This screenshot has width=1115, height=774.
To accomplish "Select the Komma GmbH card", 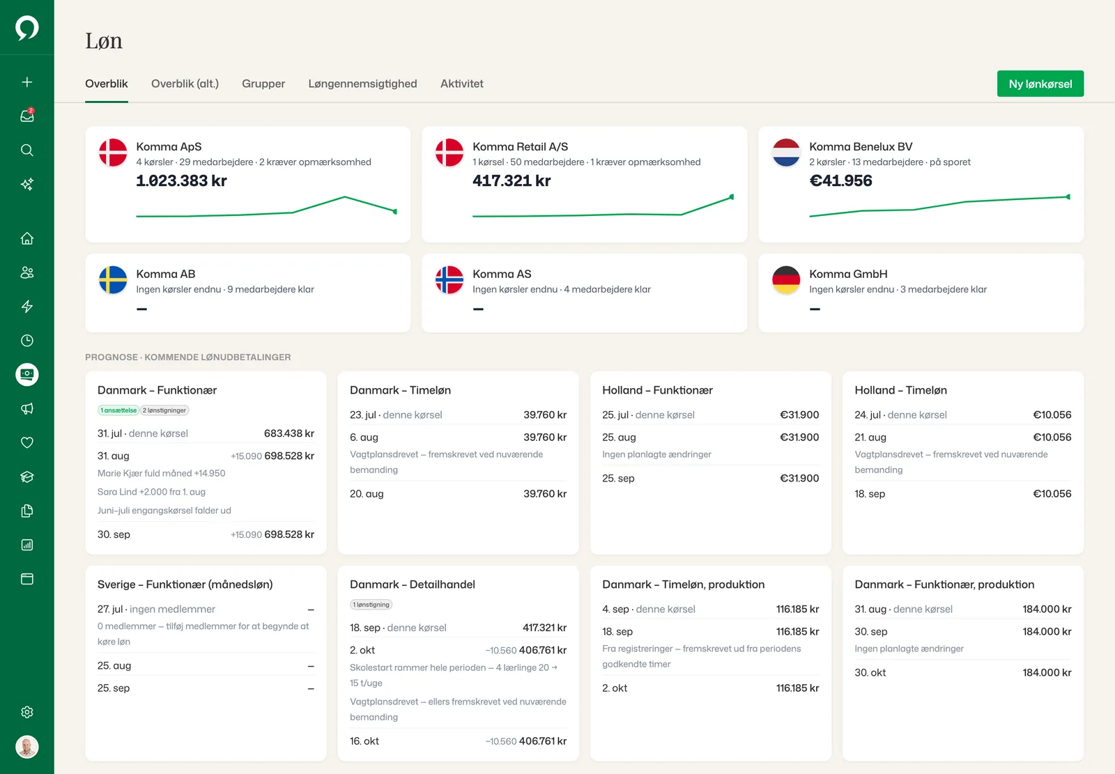I will [921, 293].
